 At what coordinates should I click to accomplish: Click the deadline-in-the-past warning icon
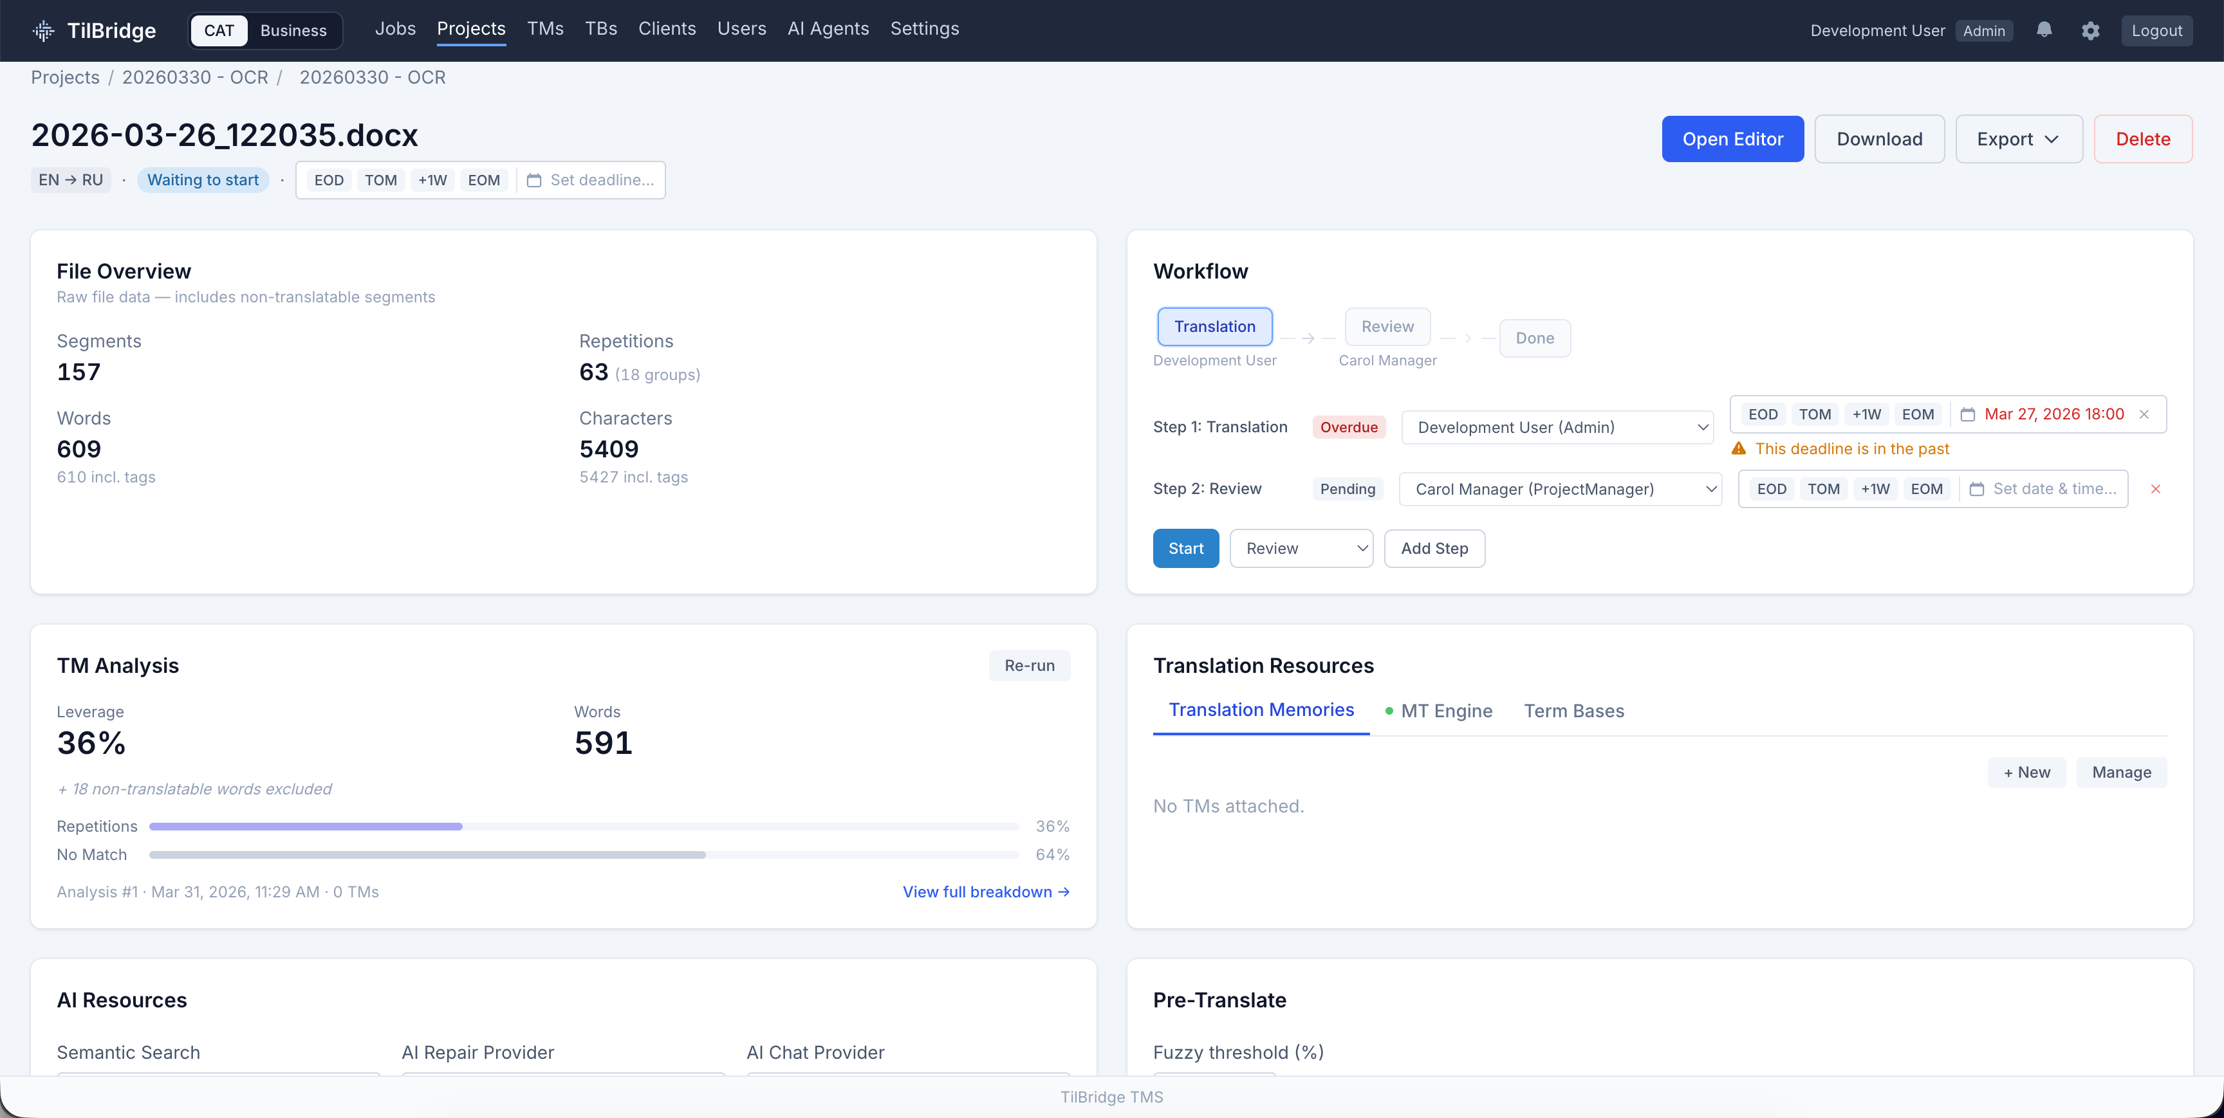(1739, 448)
